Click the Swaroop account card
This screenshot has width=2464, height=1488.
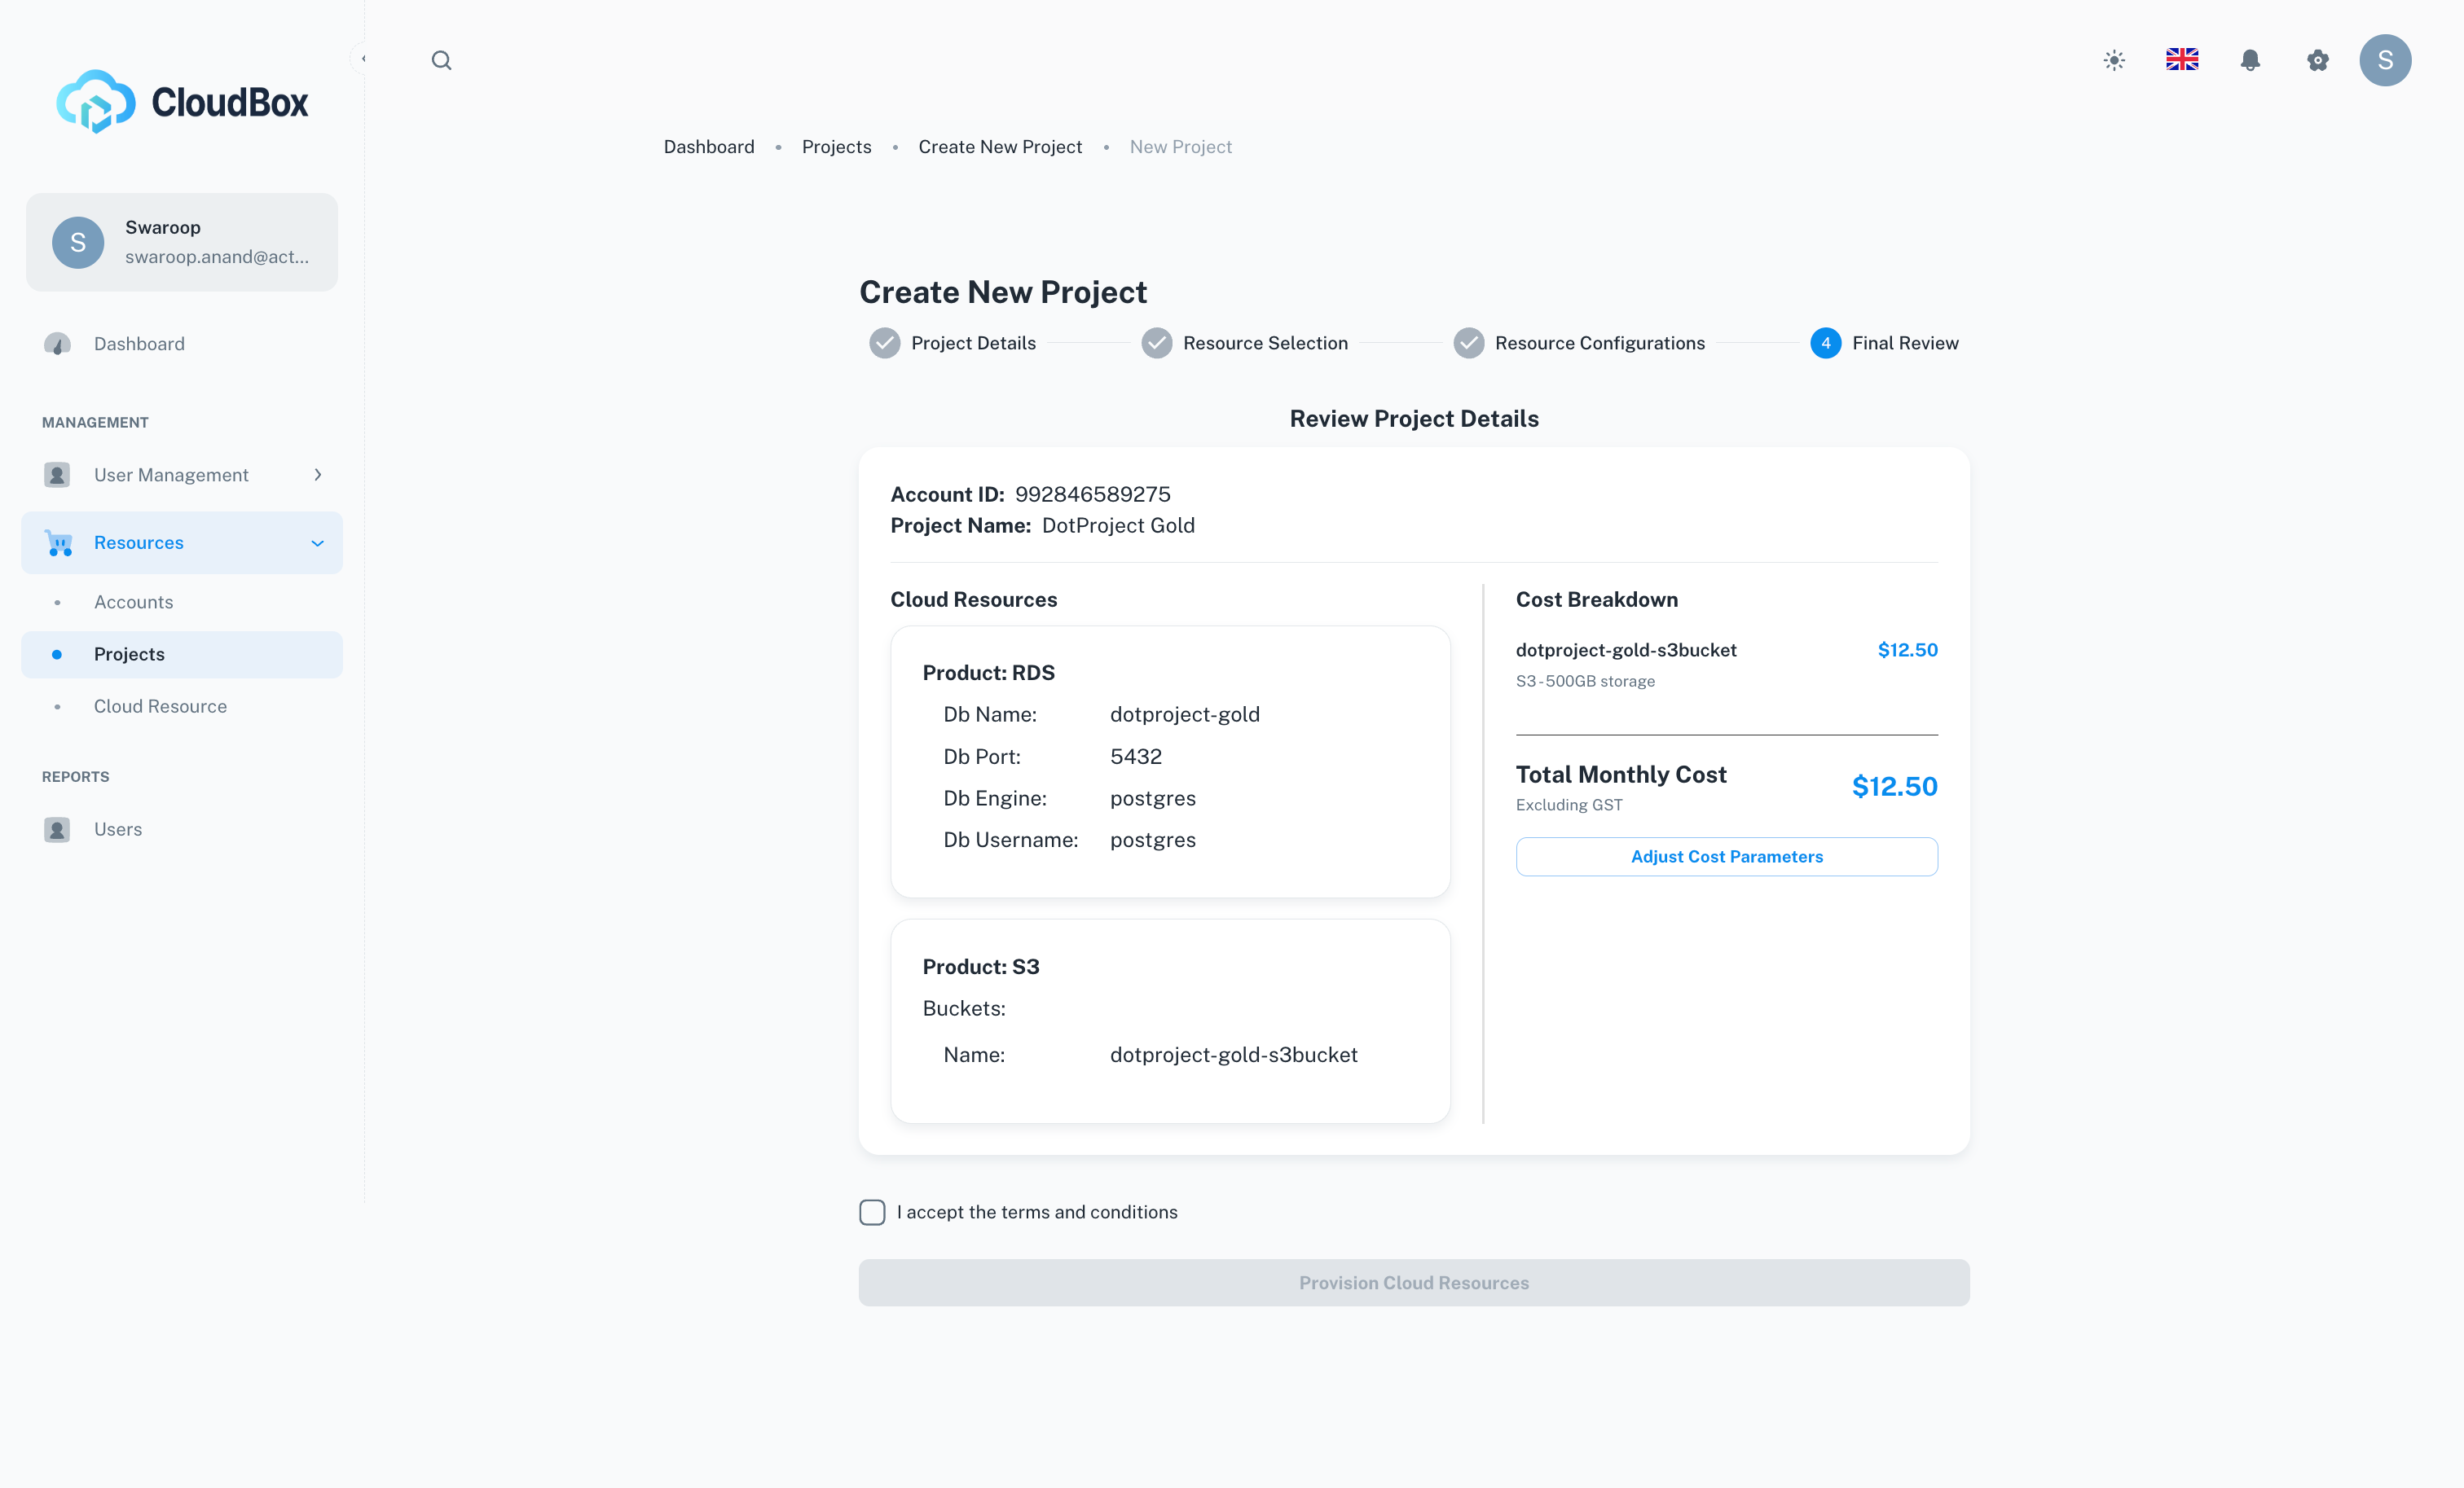[182, 242]
